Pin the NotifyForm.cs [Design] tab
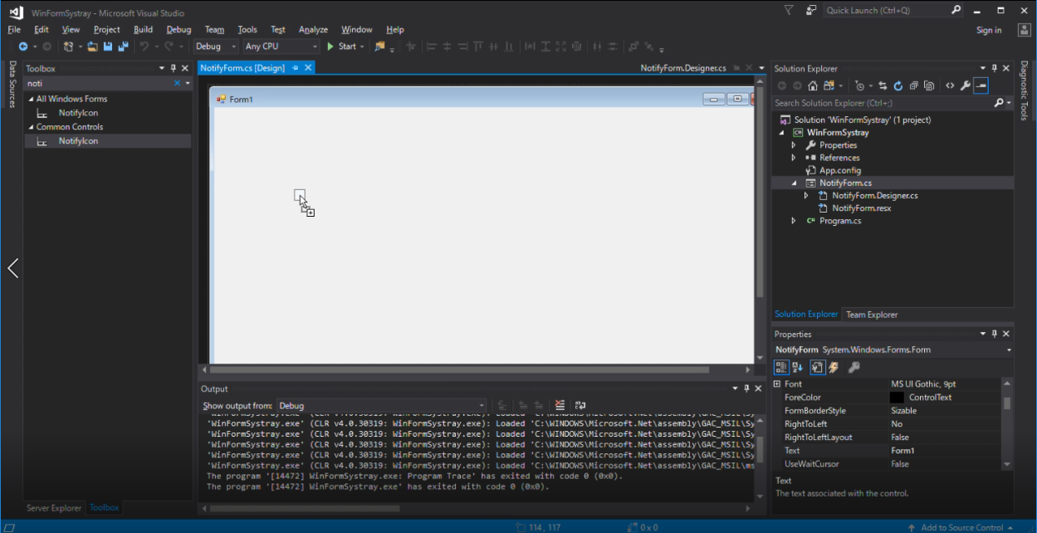This screenshot has height=533, width=1037. (295, 68)
